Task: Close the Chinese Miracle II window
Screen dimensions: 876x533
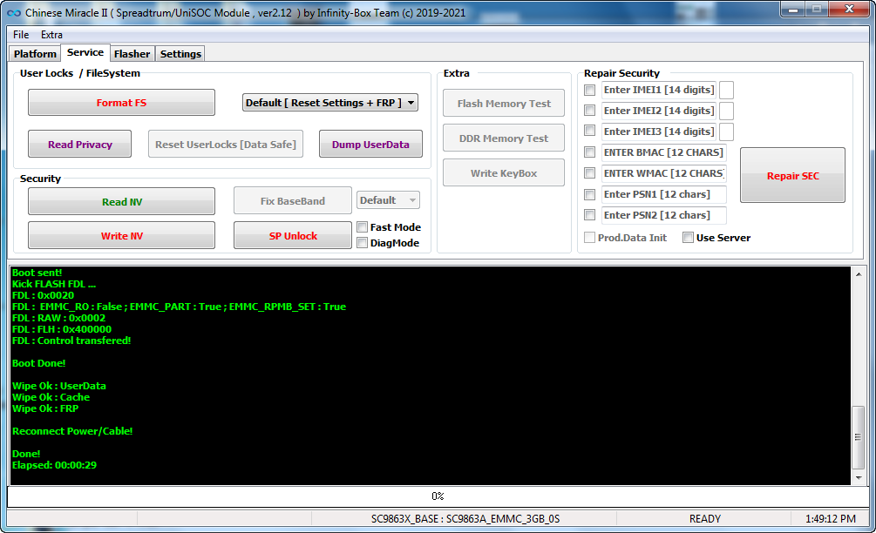Action: click(849, 10)
